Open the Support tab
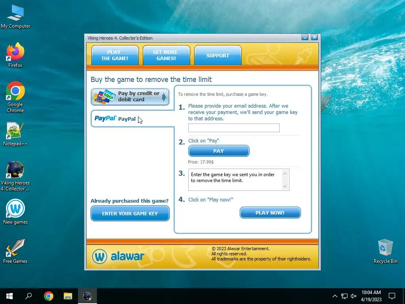This screenshot has height=304, width=405. [x=218, y=55]
